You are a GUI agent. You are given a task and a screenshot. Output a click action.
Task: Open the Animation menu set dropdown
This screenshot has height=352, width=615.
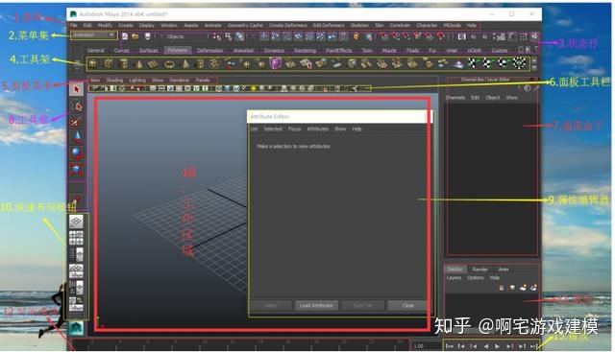(x=94, y=35)
